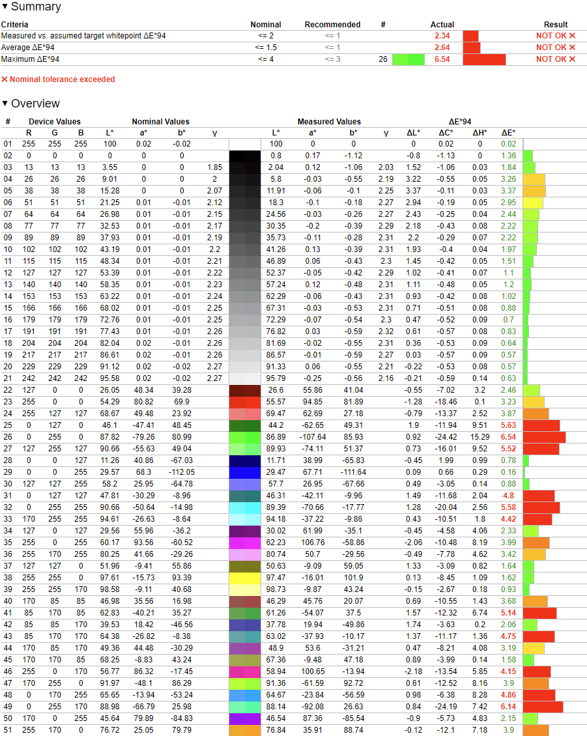The height and width of the screenshot is (736, 587).
Task: Click the light gray swatch in row 20
Action: (245, 367)
